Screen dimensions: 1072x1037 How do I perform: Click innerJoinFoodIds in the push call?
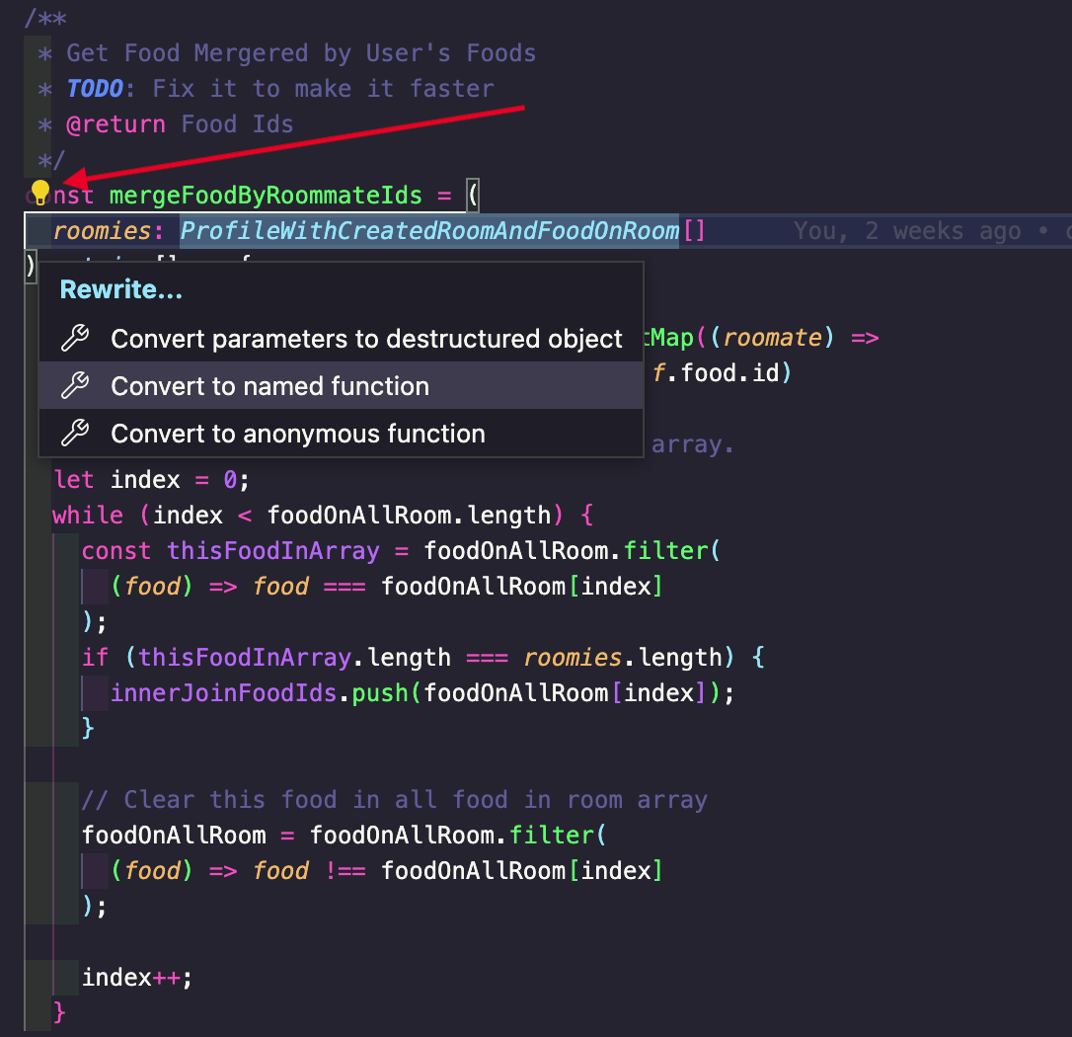coord(223,693)
